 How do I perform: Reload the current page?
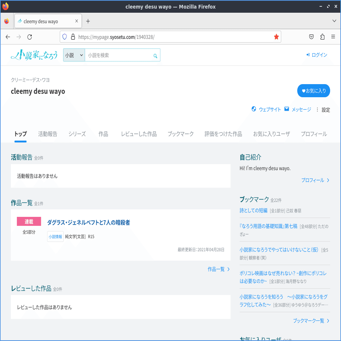tap(30, 37)
